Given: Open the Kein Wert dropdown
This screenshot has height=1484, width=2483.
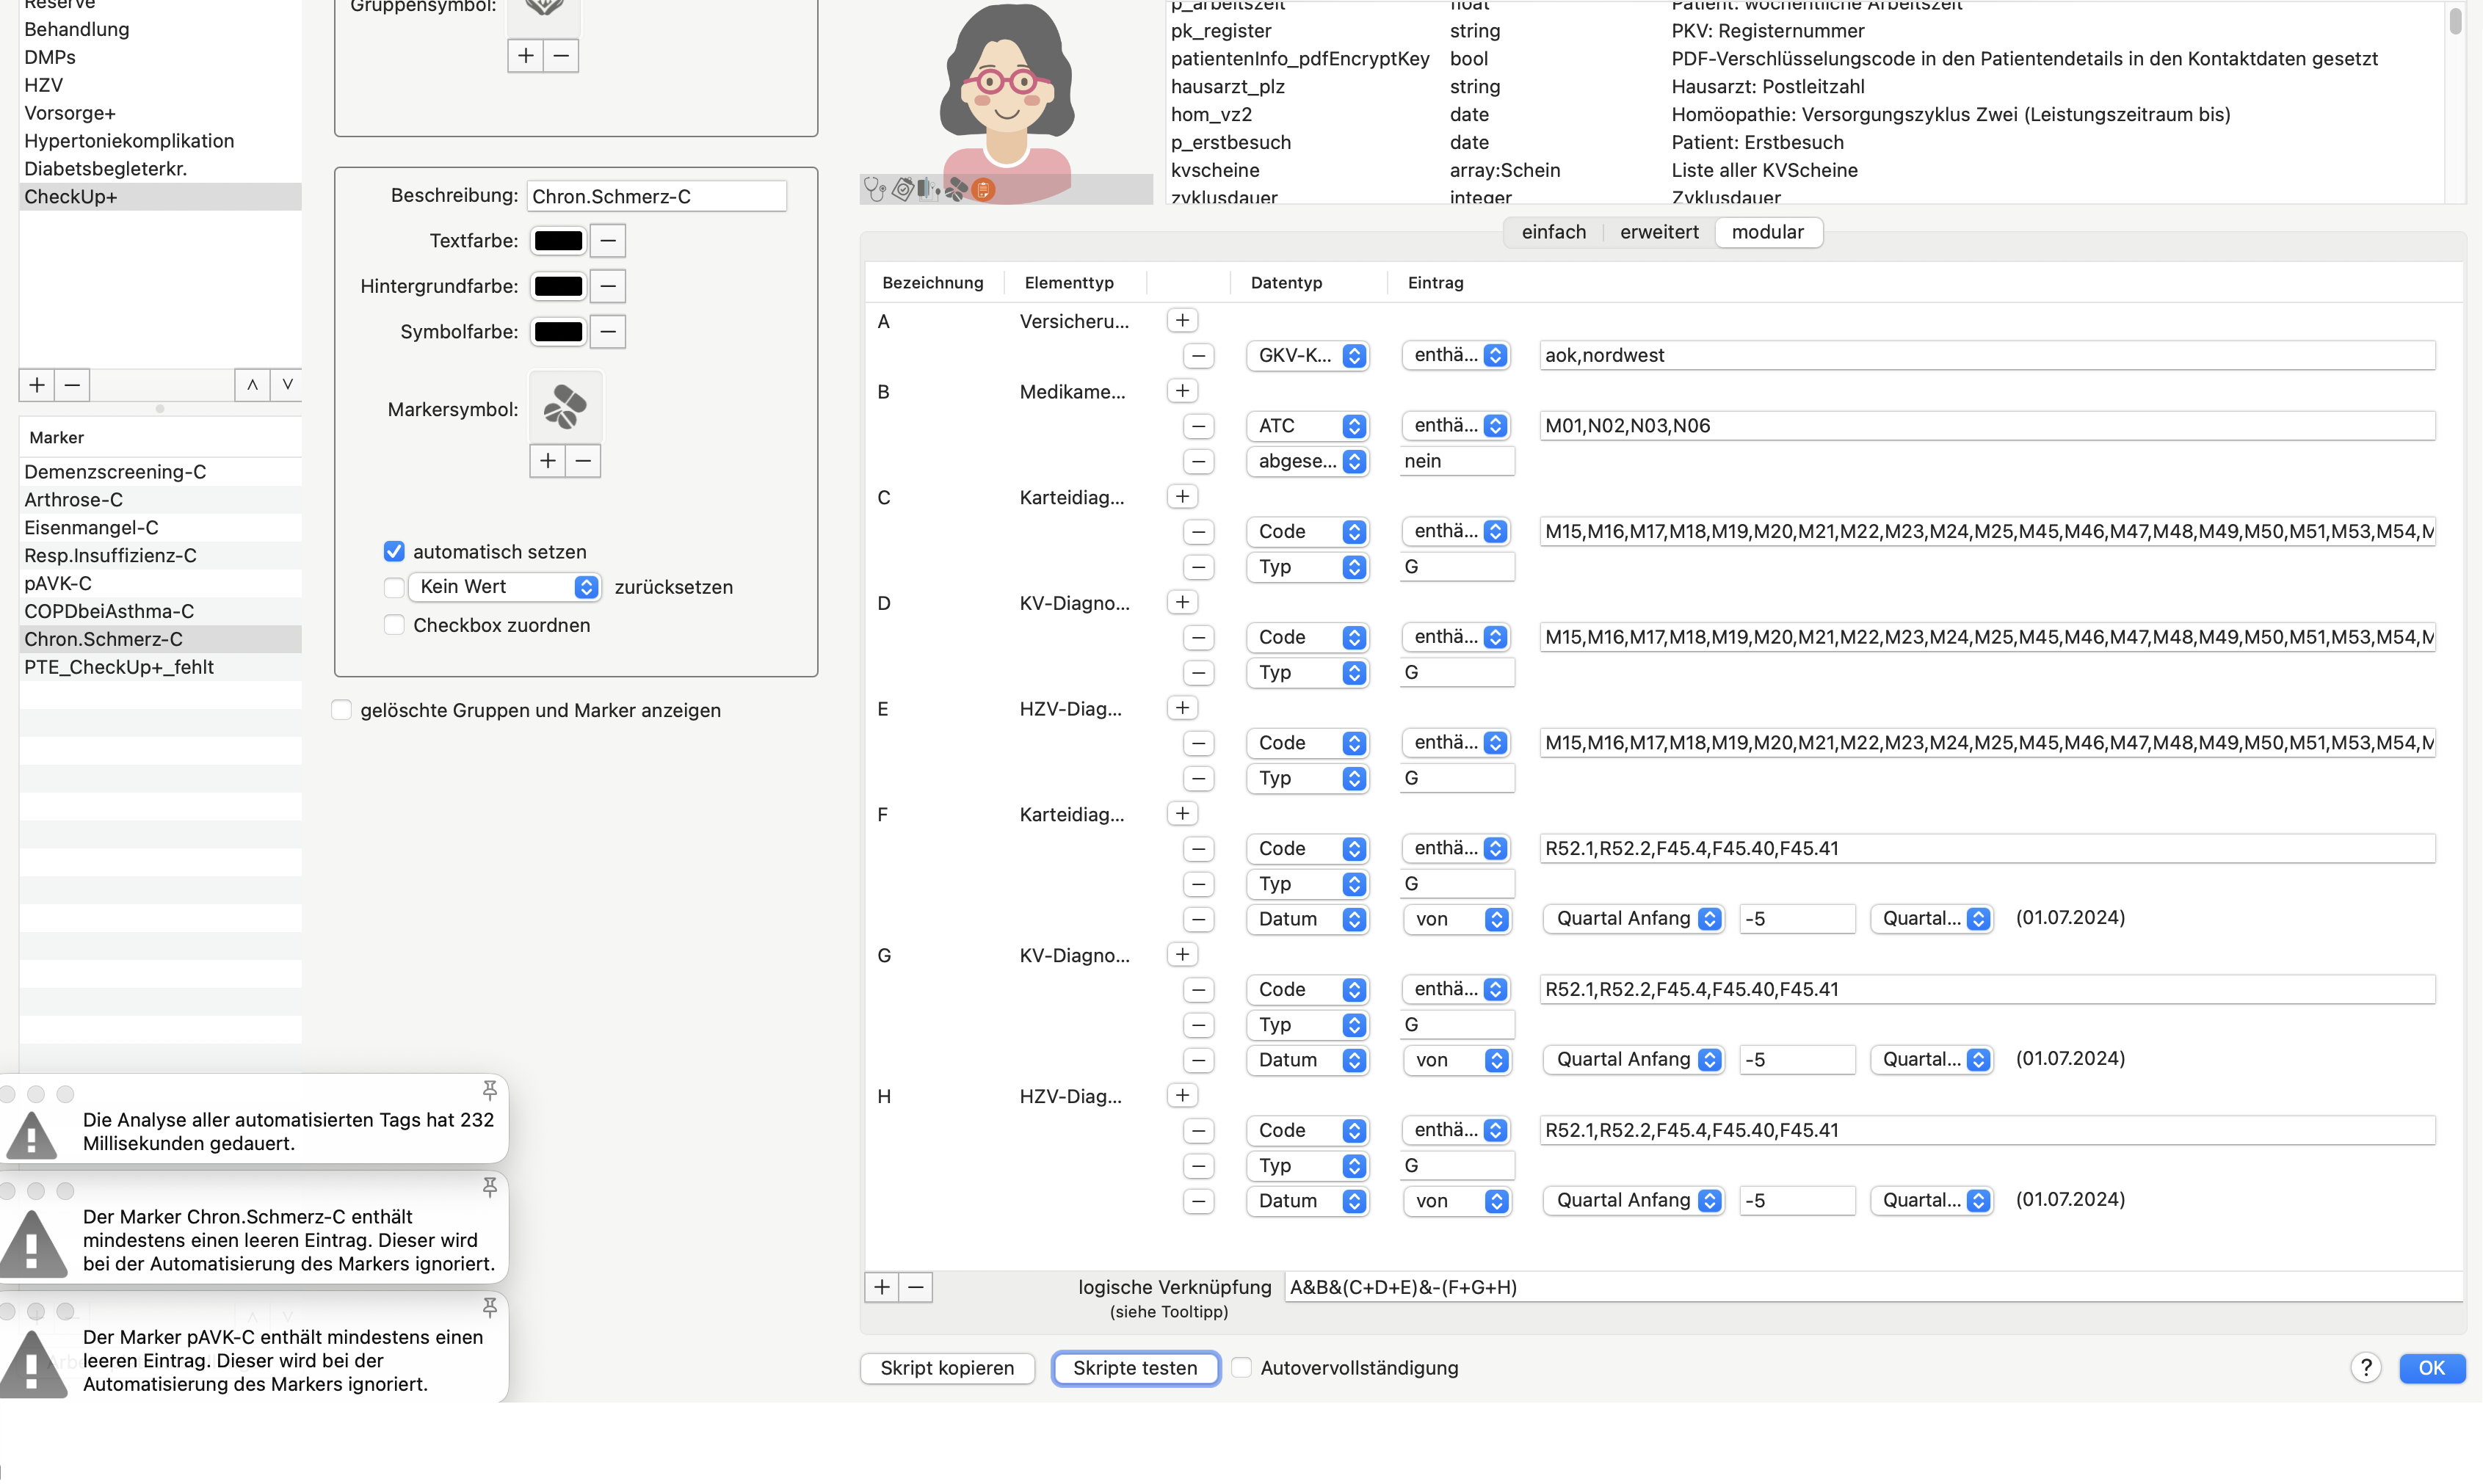Looking at the screenshot, I should (504, 587).
